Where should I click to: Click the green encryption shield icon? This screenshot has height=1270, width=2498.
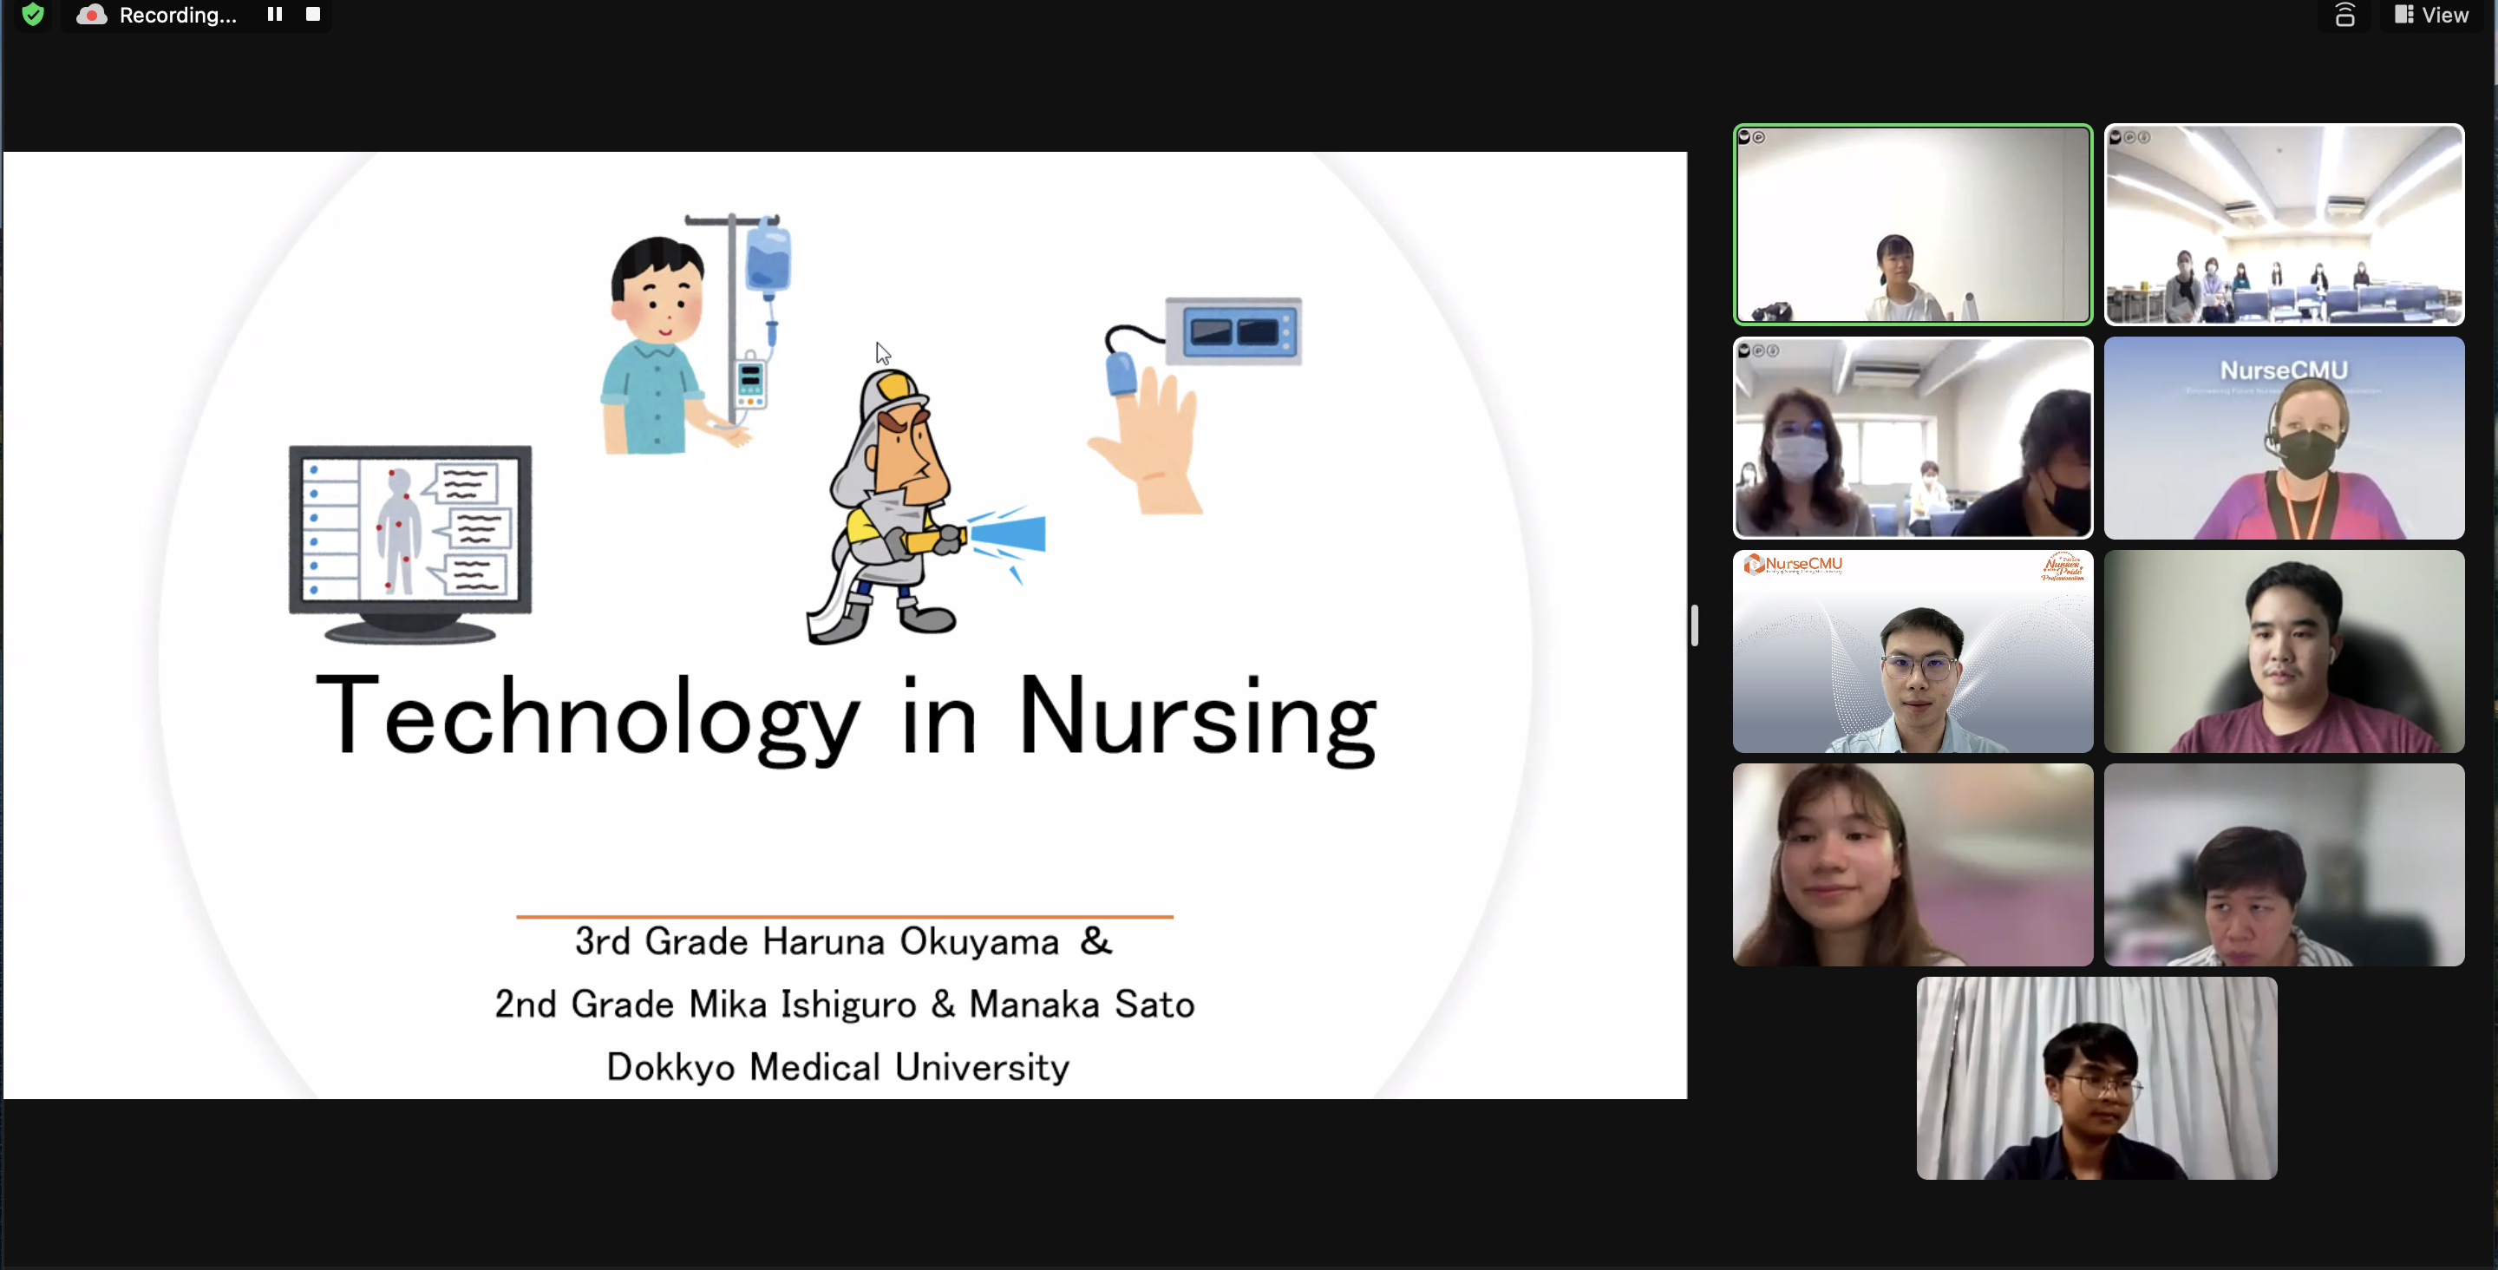point(33,15)
